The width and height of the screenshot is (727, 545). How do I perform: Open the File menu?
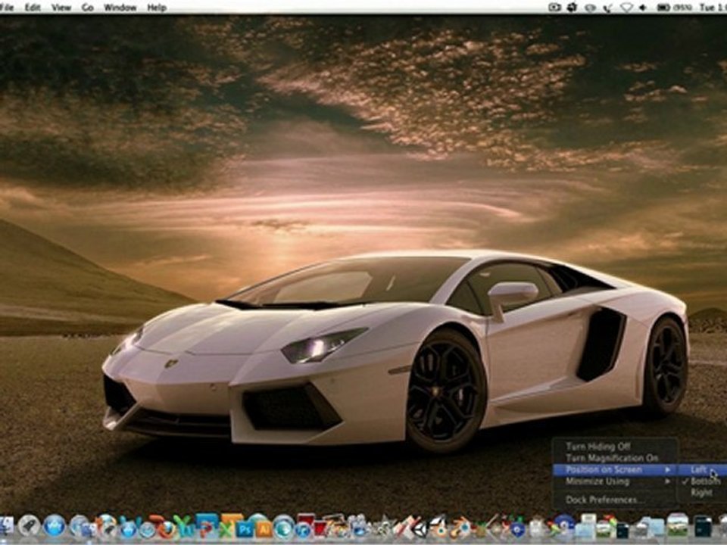(7, 8)
